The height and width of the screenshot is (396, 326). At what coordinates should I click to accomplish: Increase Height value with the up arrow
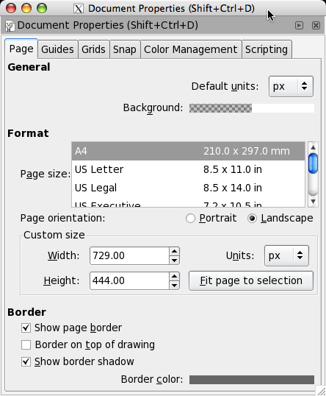point(174,276)
